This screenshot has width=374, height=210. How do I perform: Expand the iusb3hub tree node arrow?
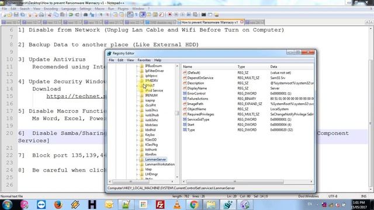pos(137,116)
